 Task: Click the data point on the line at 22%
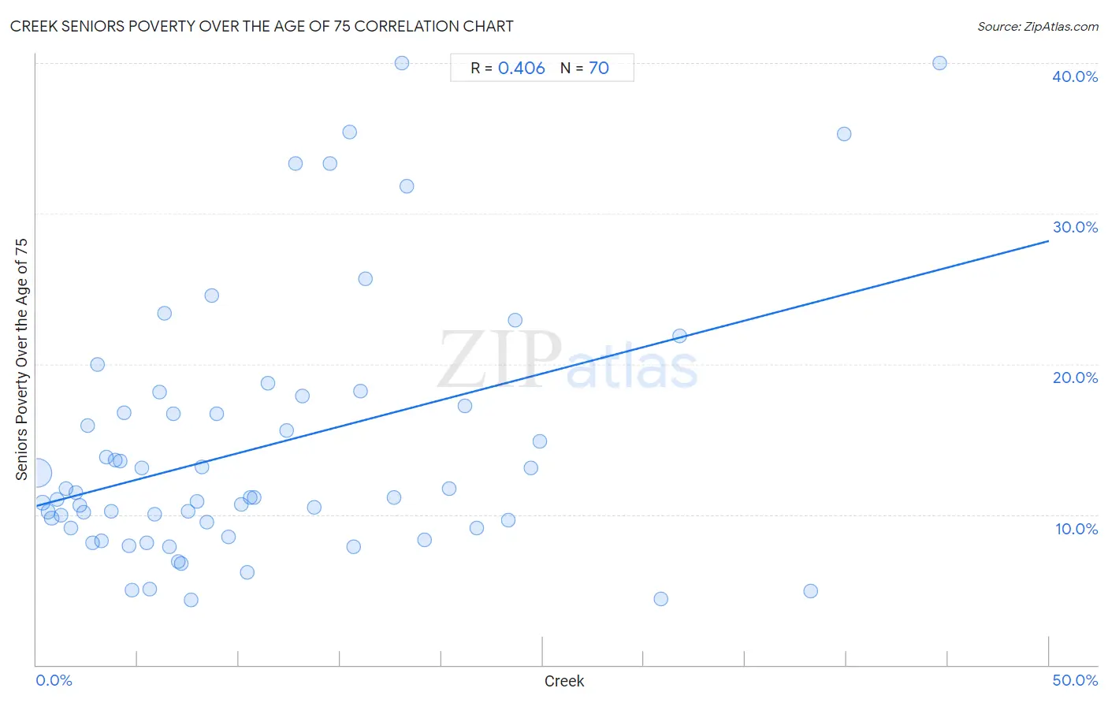[x=679, y=336]
